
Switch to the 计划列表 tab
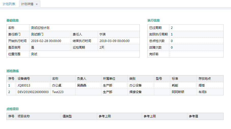coord(9,4)
